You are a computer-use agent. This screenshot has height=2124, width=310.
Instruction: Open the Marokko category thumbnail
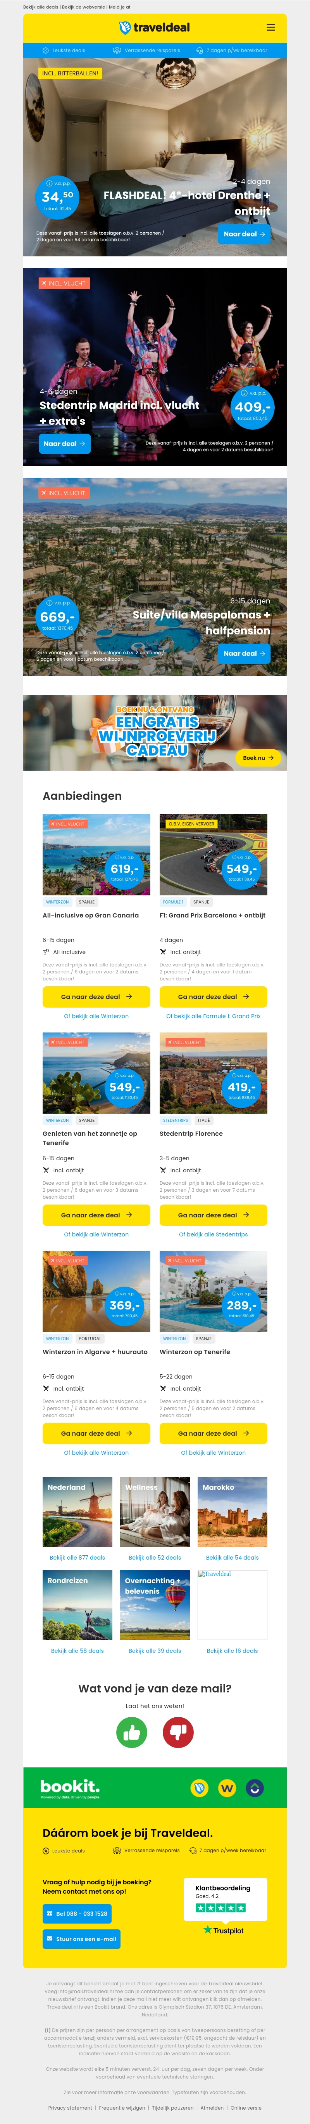[233, 1511]
